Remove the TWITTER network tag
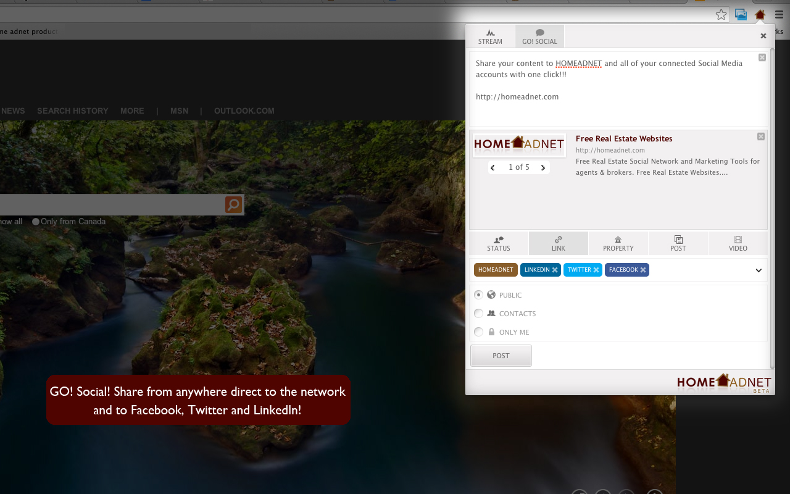 [x=596, y=270]
